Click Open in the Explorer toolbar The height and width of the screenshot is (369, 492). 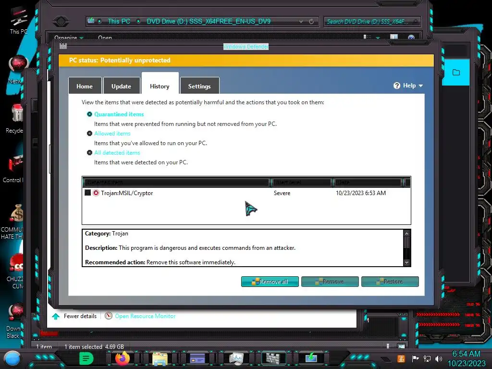pyautogui.click(x=105, y=37)
